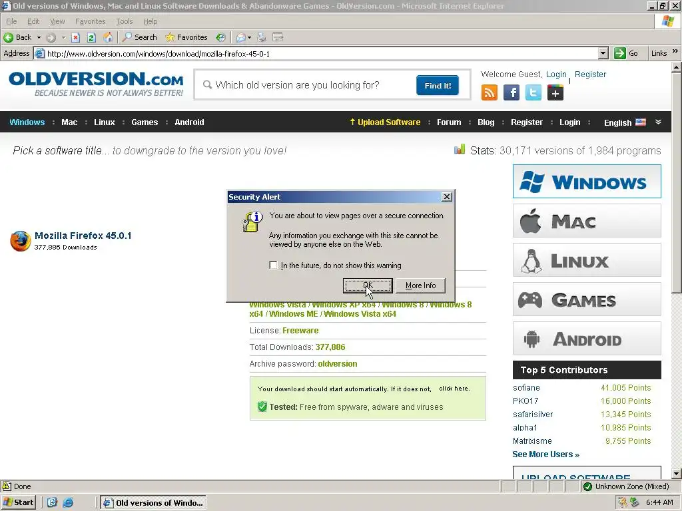Expand the Back button history dropdown
Viewport: 682px width, 511px height.
pos(39,37)
